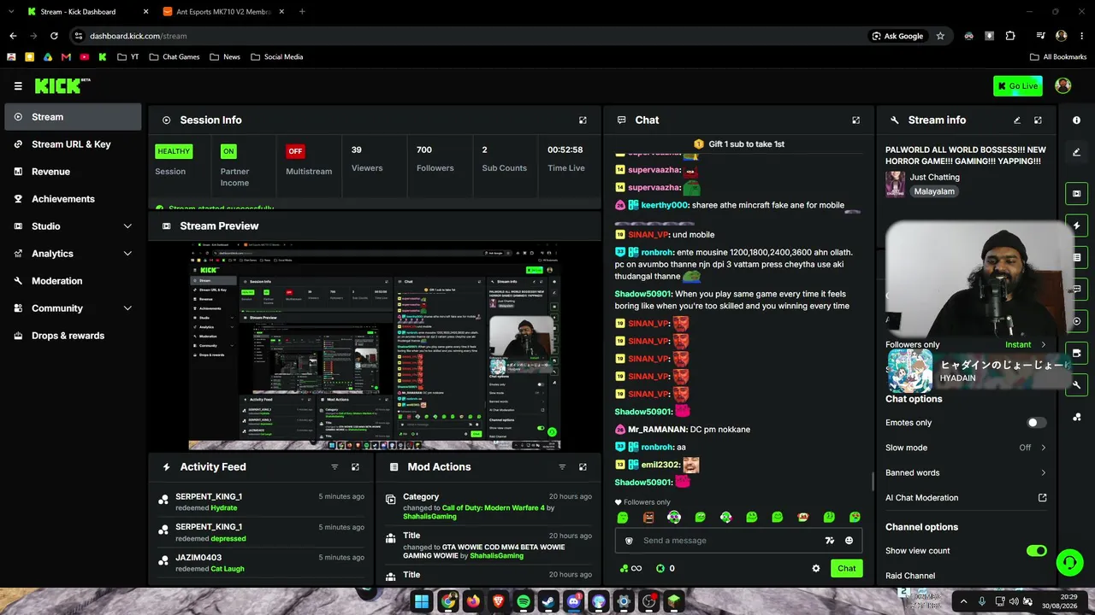The height and width of the screenshot is (615, 1095).
Task: Open AI Chat Moderation external link
Action: tap(1043, 498)
